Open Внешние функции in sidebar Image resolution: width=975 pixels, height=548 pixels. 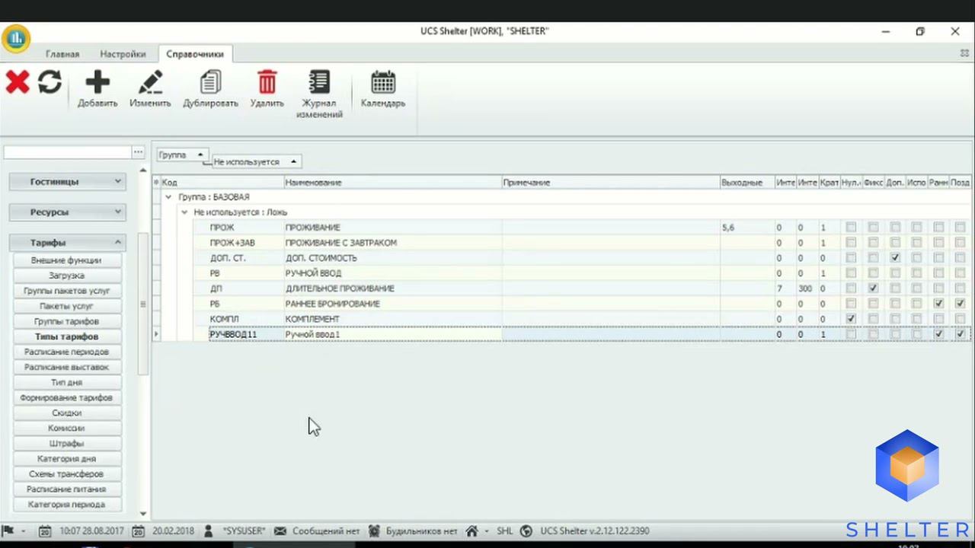pos(66,260)
